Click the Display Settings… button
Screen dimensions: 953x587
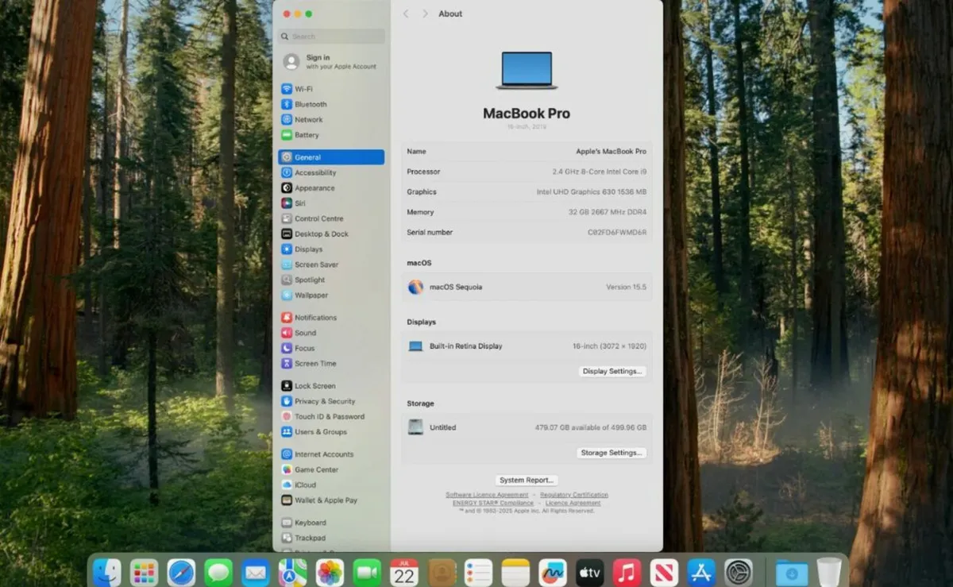(612, 371)
